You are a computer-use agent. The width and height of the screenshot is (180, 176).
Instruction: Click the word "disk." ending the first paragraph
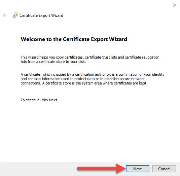82,62
